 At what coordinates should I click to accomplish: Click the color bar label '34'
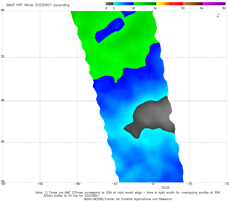155,8
